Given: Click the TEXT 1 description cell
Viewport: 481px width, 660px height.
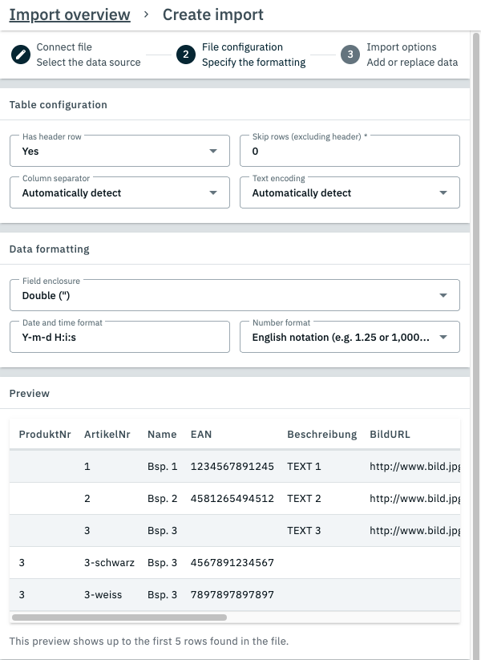Looking at the screenshot, I should click(304, 467).
